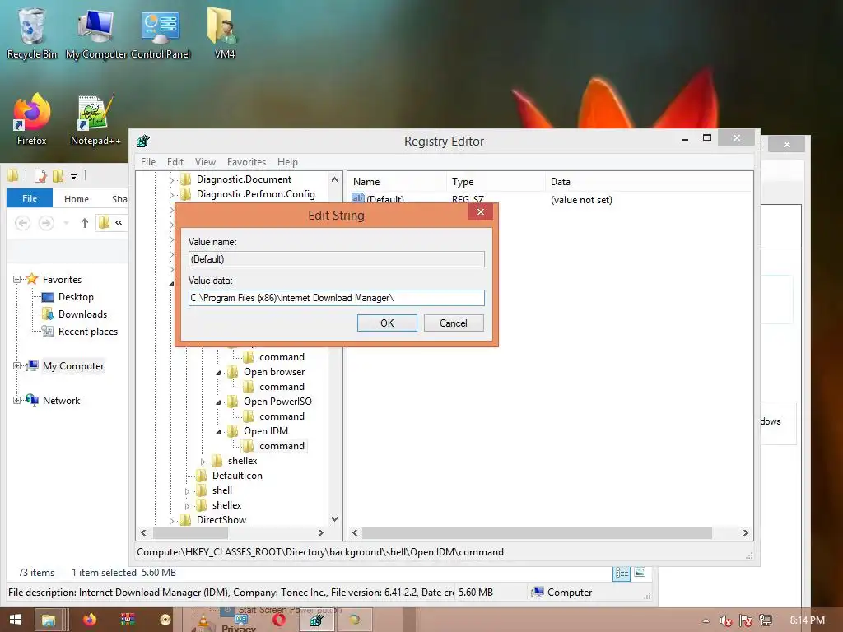The height and width of the screenshot is (632, 843).
Task: Click the Type column header
Action: click(495, 182)
